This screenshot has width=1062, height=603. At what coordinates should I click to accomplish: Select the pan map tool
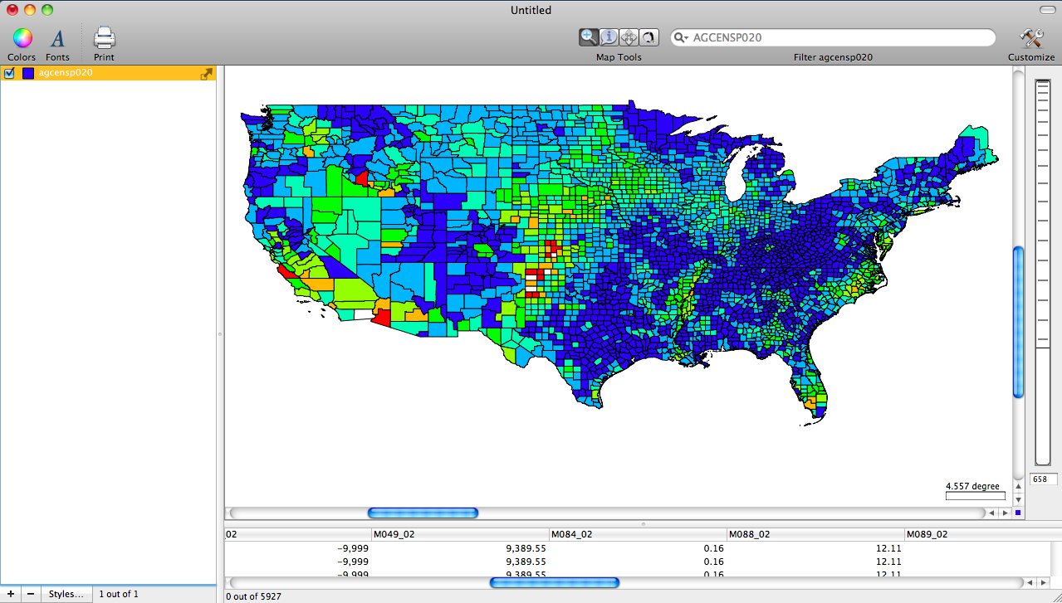pos(629,36)
